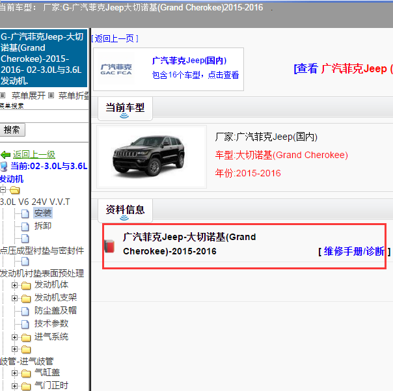393x391 pixels.
Task: Select 技术参数 in the tree
Action: [51, 323]
